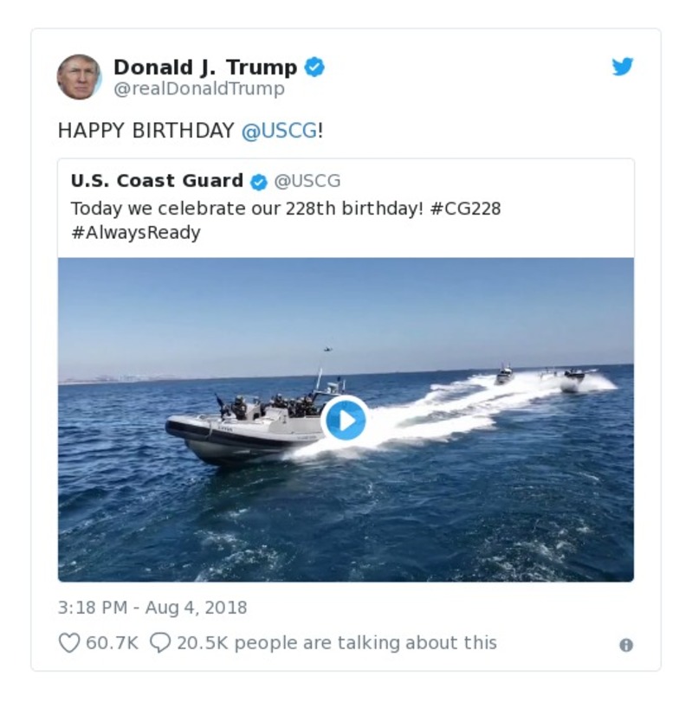Play the Coast Guard video
Viewport: 692px width, 702px height.
(x=346, y=418)
